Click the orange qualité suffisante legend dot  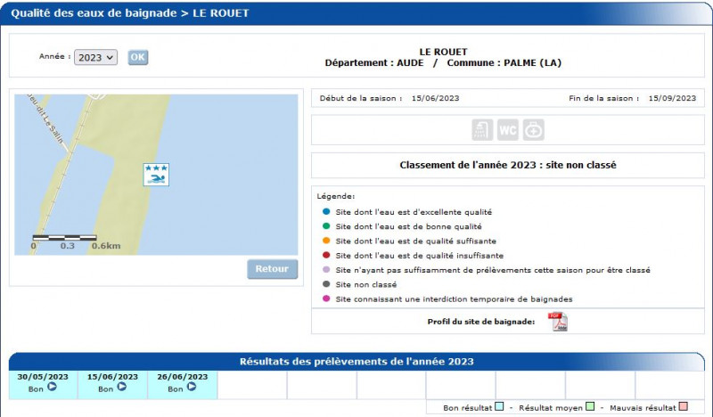tap(326, 241)
